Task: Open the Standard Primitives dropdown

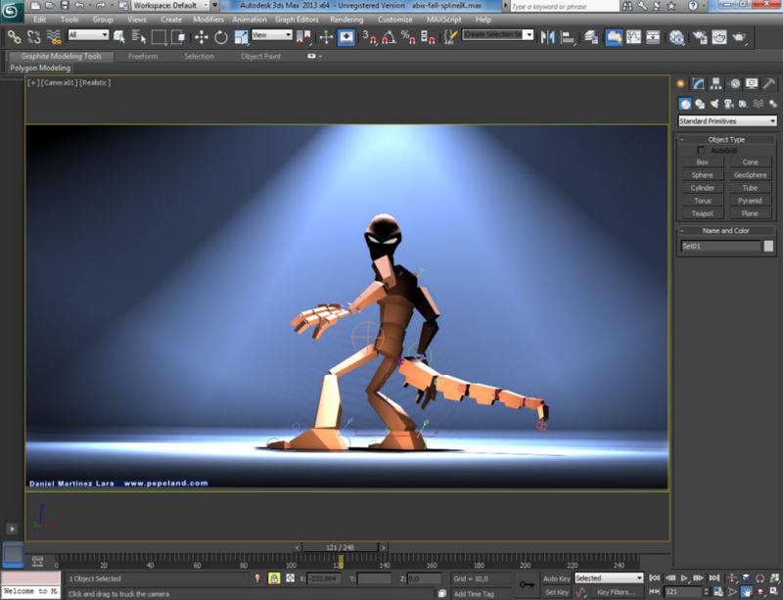Action: (x=727, y=121)
